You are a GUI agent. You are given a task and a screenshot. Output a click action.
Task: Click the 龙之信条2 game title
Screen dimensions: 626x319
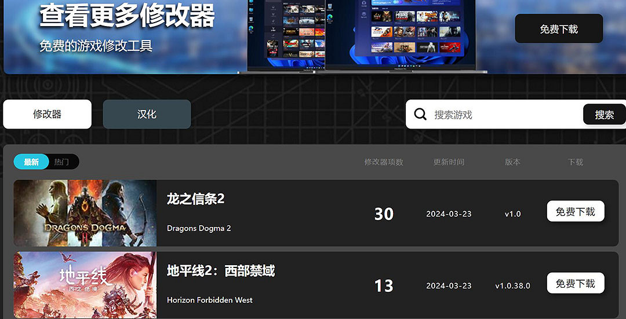195,199
